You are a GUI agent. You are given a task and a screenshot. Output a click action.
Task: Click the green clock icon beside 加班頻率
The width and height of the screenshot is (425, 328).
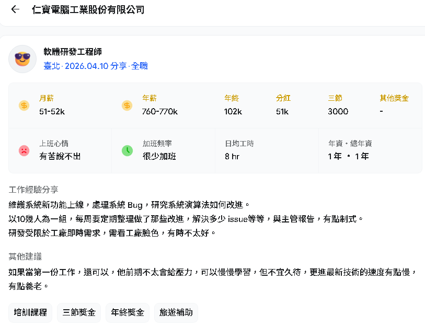pyautogui.click(x=127, y=150)
